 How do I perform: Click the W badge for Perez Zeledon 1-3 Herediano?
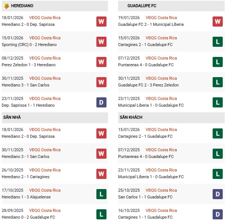pyautogui.click(x=101, y=62)
